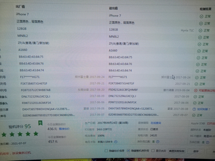
Task: Click the 正常 check icon in iPhone 7 row
Action: [201, 17]
